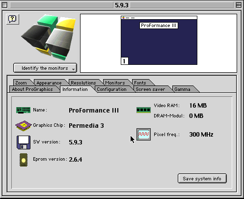Click the SW version value 5.9.3
Image resolution: width=244 pixels, height=199 pixels.
(76, 142)
